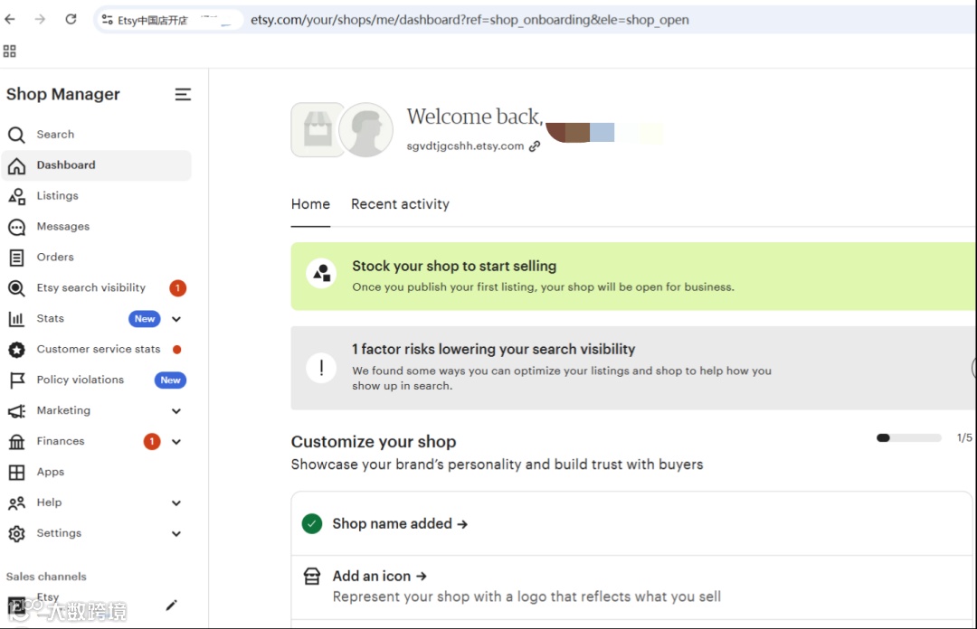
Task: Click the Sales channels heading text
Action: (46, 577)
